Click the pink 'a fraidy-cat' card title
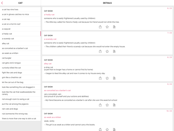 tap(49, 15)
